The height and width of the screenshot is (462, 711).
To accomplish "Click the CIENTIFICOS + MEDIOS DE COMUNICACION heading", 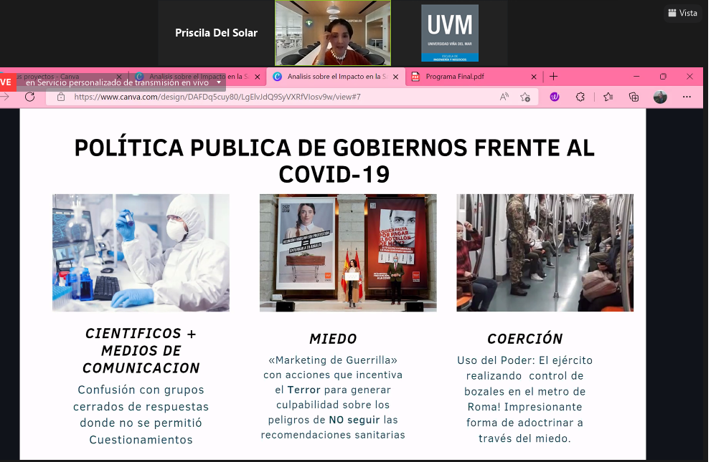I will [x=141, y=351].
